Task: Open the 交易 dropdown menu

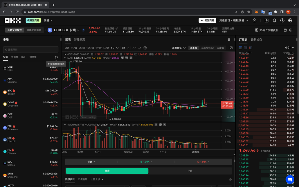Action: tap(48, 20)
